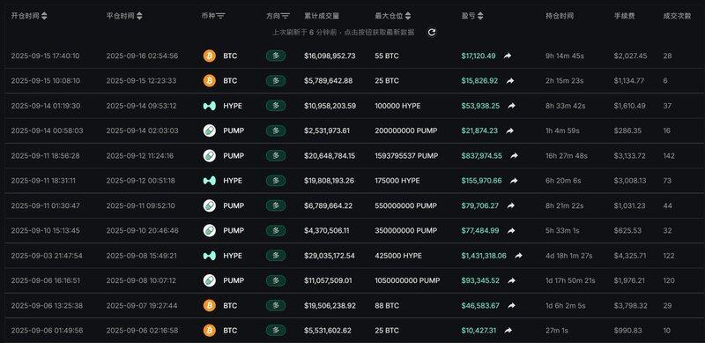Image resolution: width=705 pixels, height=343 pixels.
Task: Share the $17,120.49 BTC profit
Action: [x=508, y=56]
